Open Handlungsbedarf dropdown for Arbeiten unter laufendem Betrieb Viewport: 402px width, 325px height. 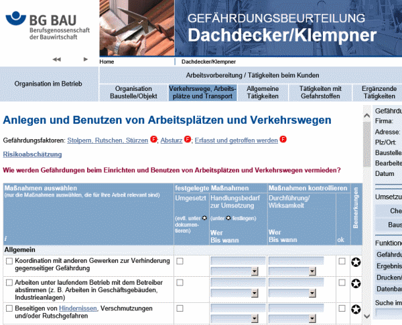255,294
